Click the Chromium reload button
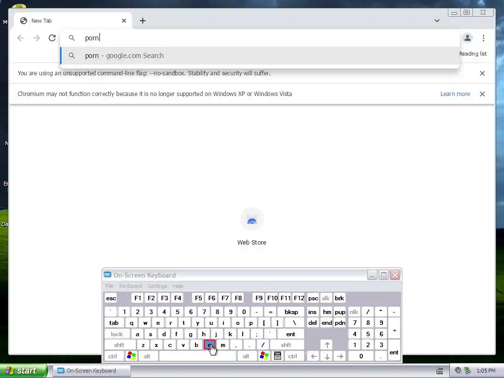Image resolution: width=504 pixels, height=378 pixels. (52, 38)
